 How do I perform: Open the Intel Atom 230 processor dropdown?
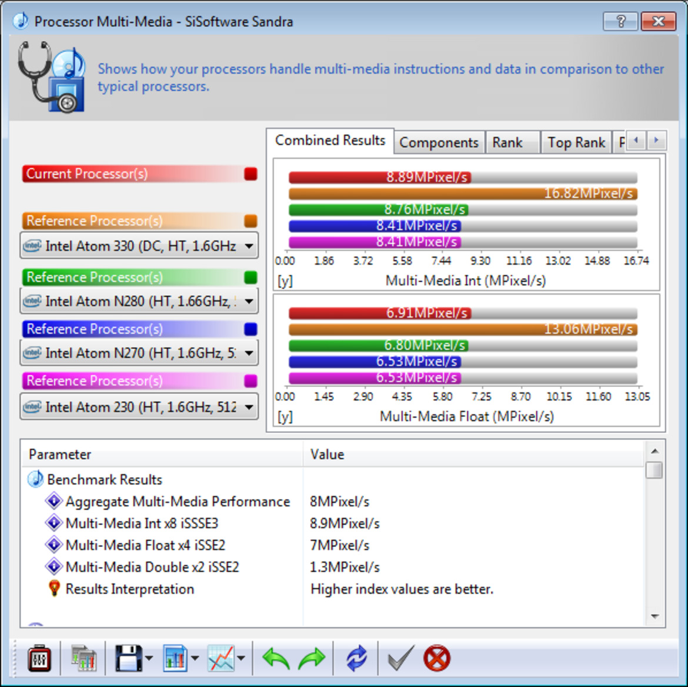click(x=139, y=407)
